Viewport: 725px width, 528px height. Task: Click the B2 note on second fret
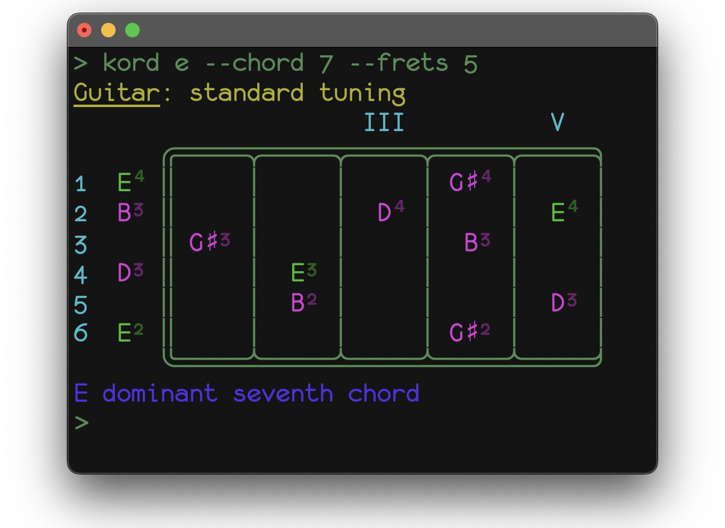(303, 302)
